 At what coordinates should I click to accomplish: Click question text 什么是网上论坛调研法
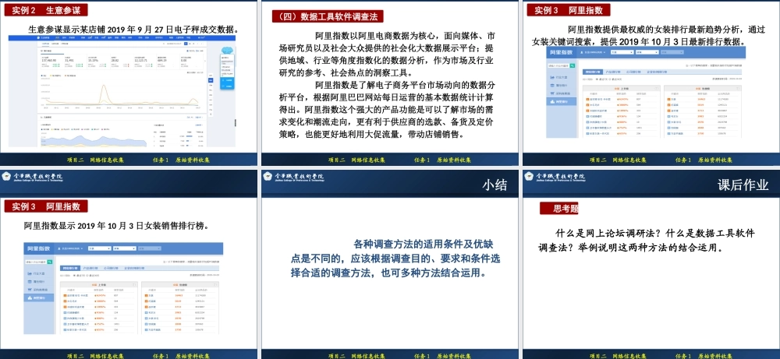point(646,241)
